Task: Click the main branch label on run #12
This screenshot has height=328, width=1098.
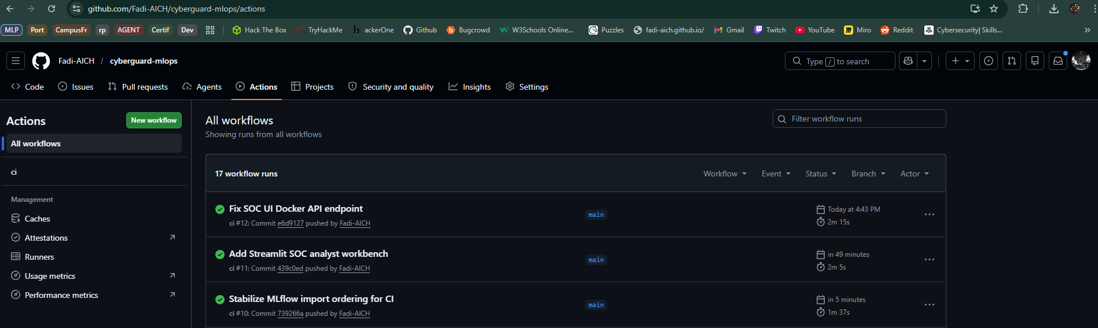Action: coord(596,215)
